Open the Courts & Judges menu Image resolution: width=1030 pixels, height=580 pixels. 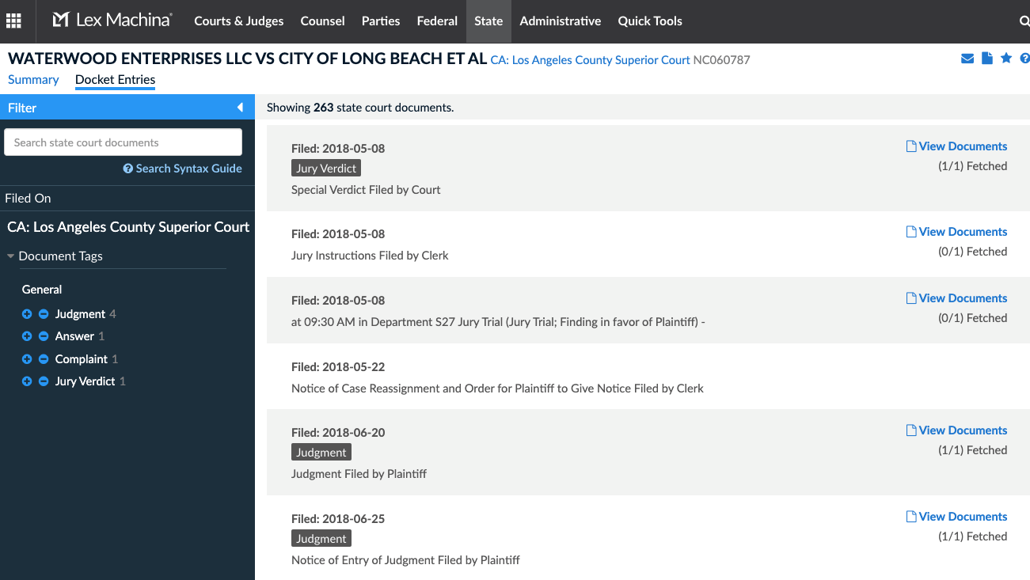[238, 21]
